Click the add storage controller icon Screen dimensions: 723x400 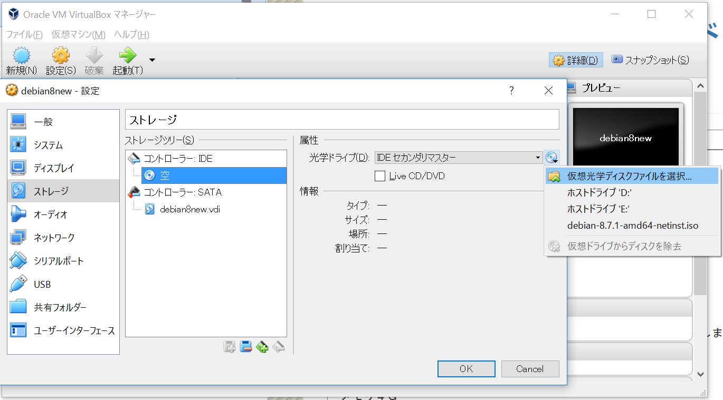click(230, 347)
